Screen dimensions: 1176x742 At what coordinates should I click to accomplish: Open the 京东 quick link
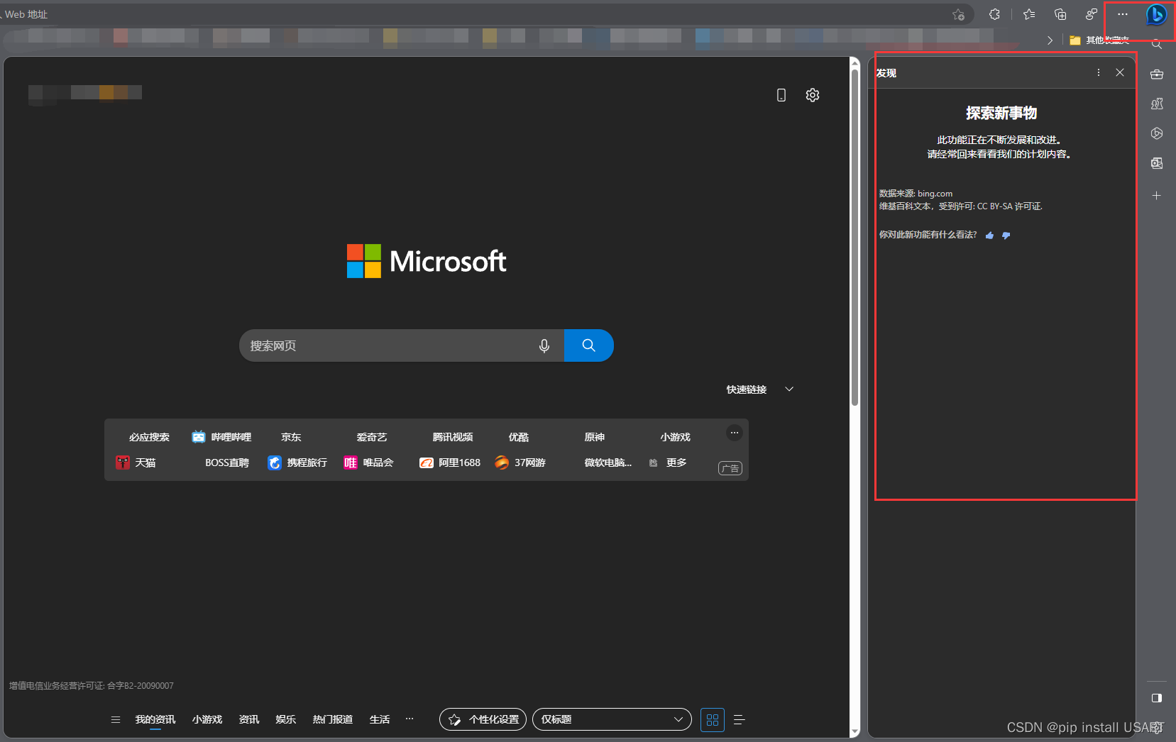point(291,437)
